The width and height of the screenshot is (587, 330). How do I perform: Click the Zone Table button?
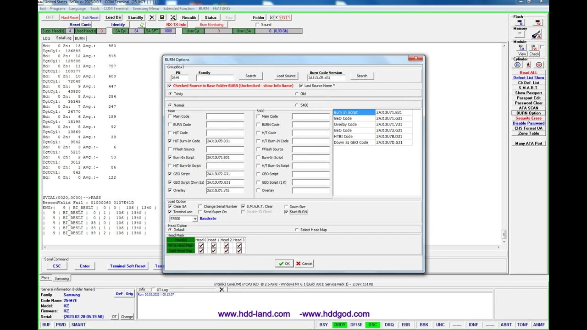(528, 133)
